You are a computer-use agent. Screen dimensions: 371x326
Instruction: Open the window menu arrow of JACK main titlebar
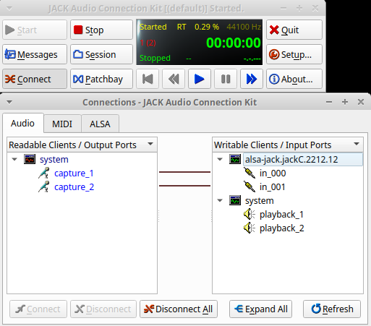(9, 9)
